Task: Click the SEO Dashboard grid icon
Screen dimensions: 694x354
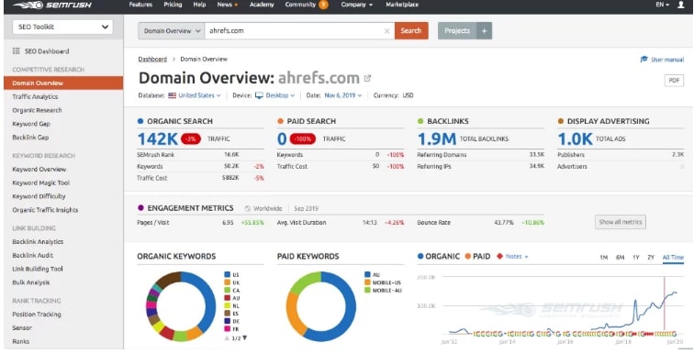Action: click(17, 51)
